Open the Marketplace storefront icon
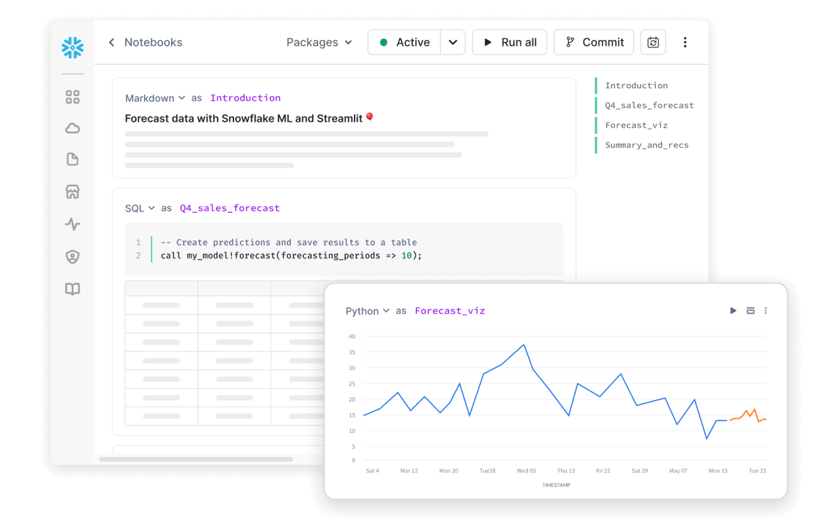The image size is (840, 523). pyautogui.click(x=72, y=192)
